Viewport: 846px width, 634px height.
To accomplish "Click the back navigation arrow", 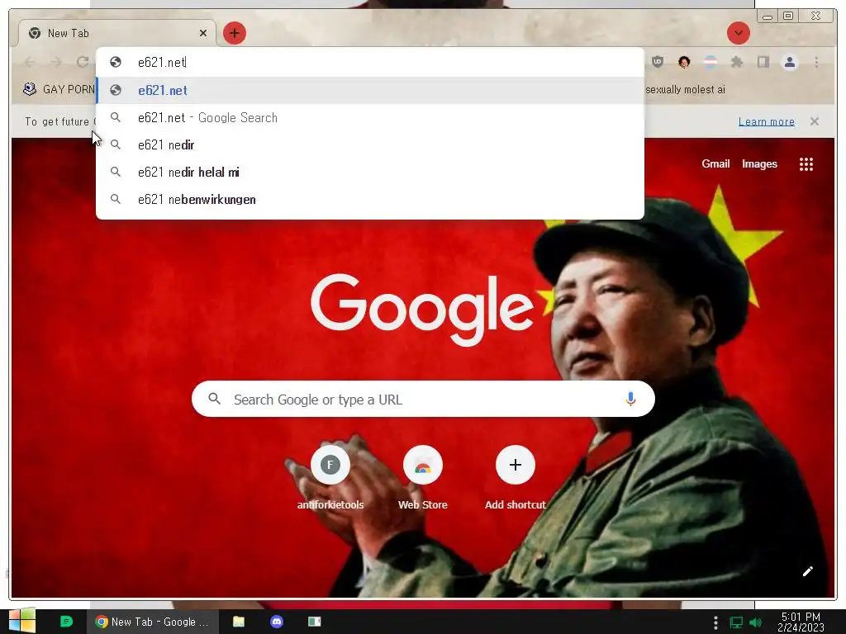I will click(31, 62).
